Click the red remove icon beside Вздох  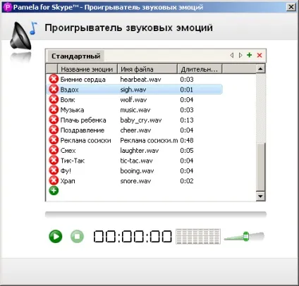54,89
